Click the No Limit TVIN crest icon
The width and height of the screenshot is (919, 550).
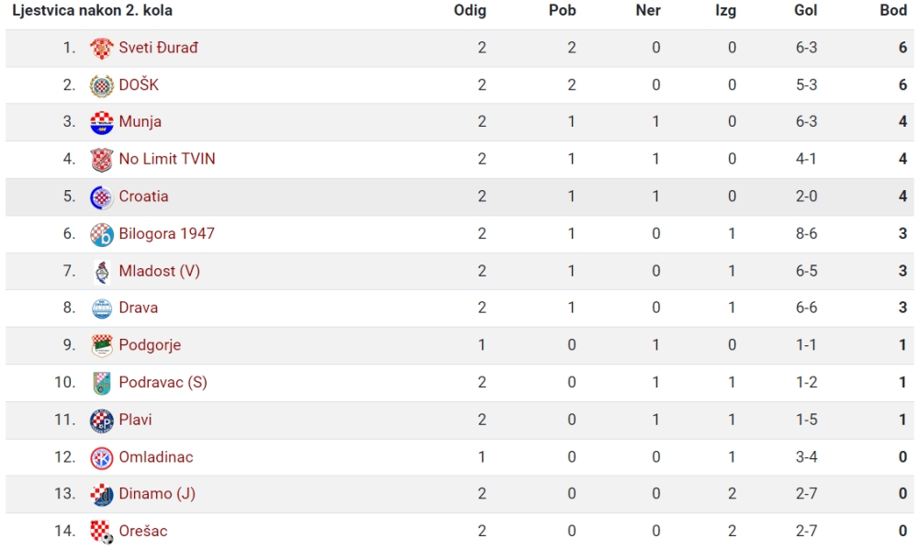click(101, 160)
